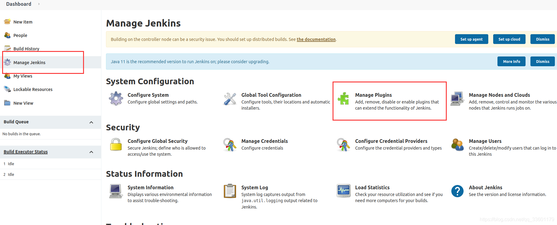The image size is (557, 225).
Task: Select Manage Jenkins in sidebar
Action: [29, 63]
